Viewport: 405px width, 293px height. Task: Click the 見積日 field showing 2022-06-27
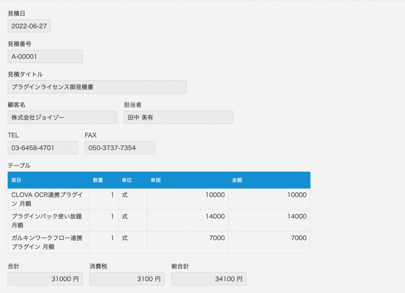pos(29,26)
